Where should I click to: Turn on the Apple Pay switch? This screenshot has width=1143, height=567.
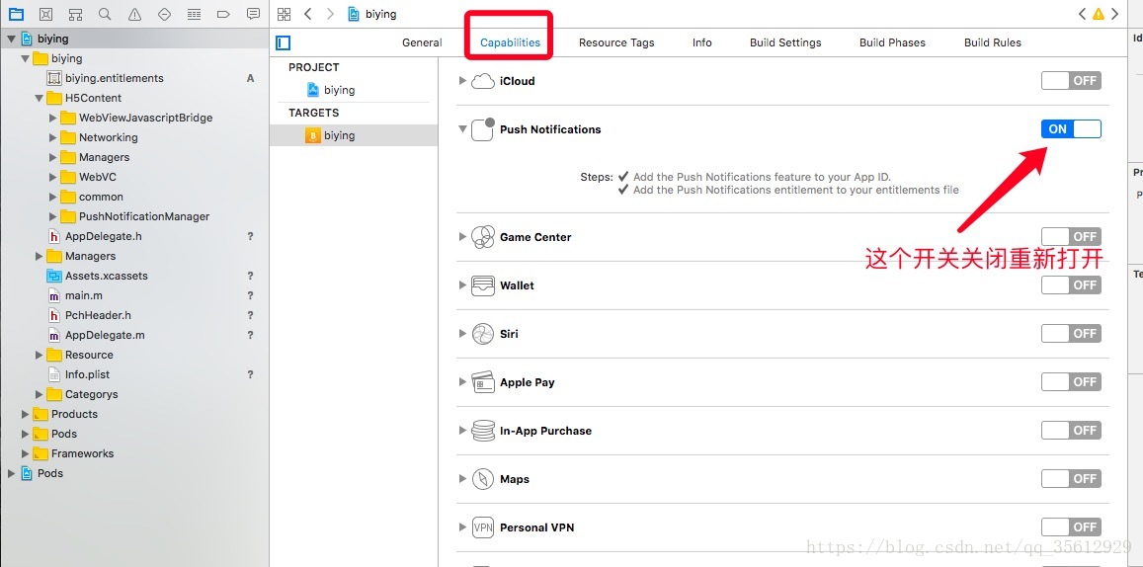click(1071, 382)
